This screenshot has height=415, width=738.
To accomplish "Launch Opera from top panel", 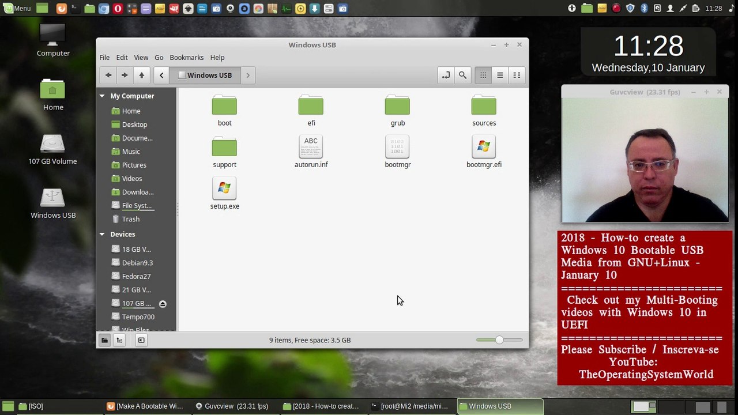I will (x=118, y=8).
